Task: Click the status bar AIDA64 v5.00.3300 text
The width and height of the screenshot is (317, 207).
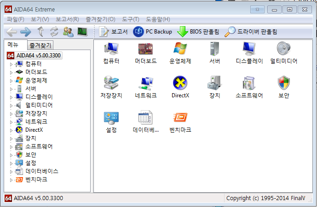Action: [x=38, y=198]
